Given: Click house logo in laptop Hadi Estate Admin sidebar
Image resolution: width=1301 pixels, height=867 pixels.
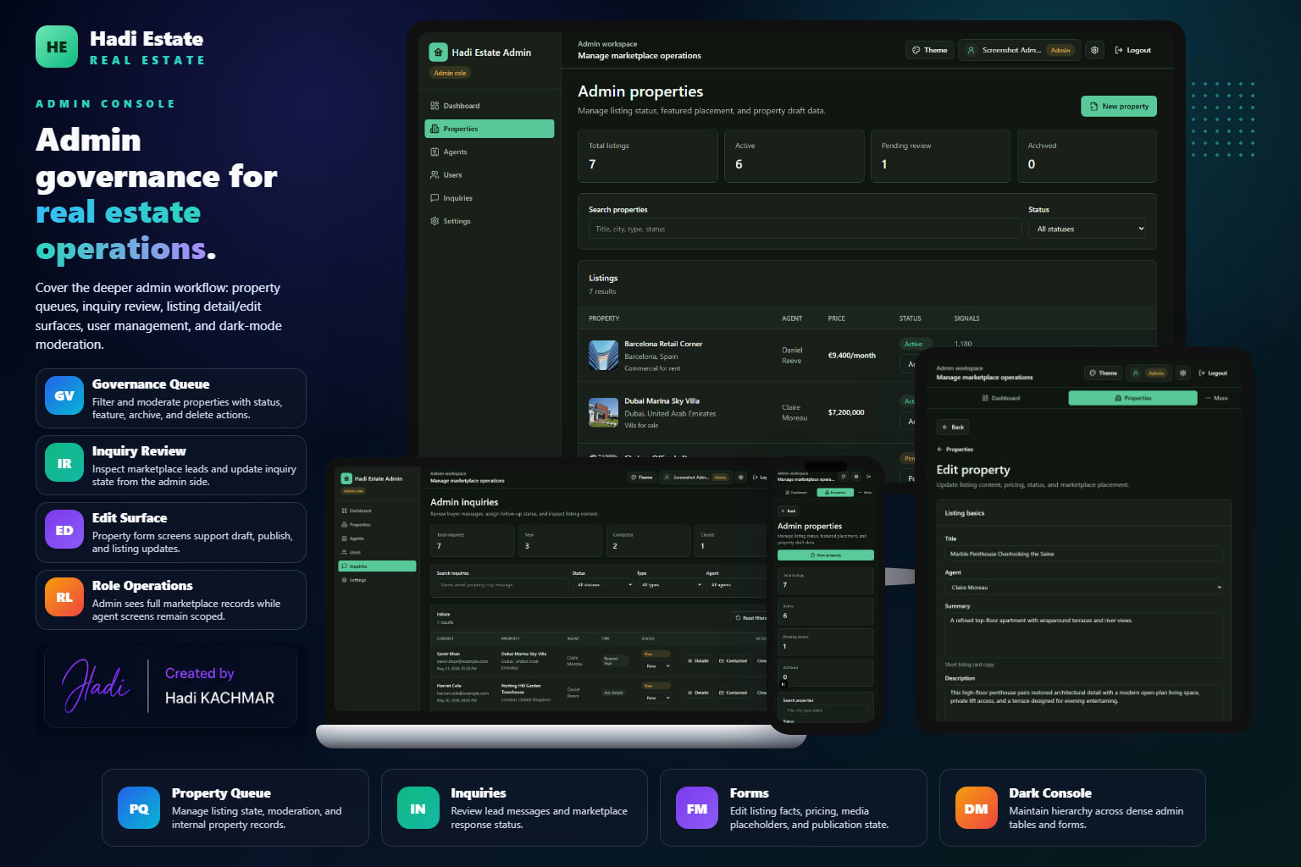Looking at the screenshot, I should click(x=346, y=478).
